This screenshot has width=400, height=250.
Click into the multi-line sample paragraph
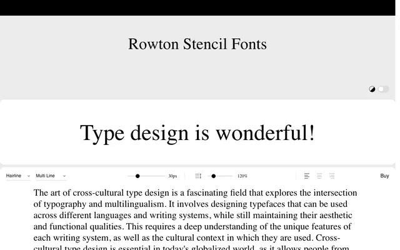[x=195, y=219]
